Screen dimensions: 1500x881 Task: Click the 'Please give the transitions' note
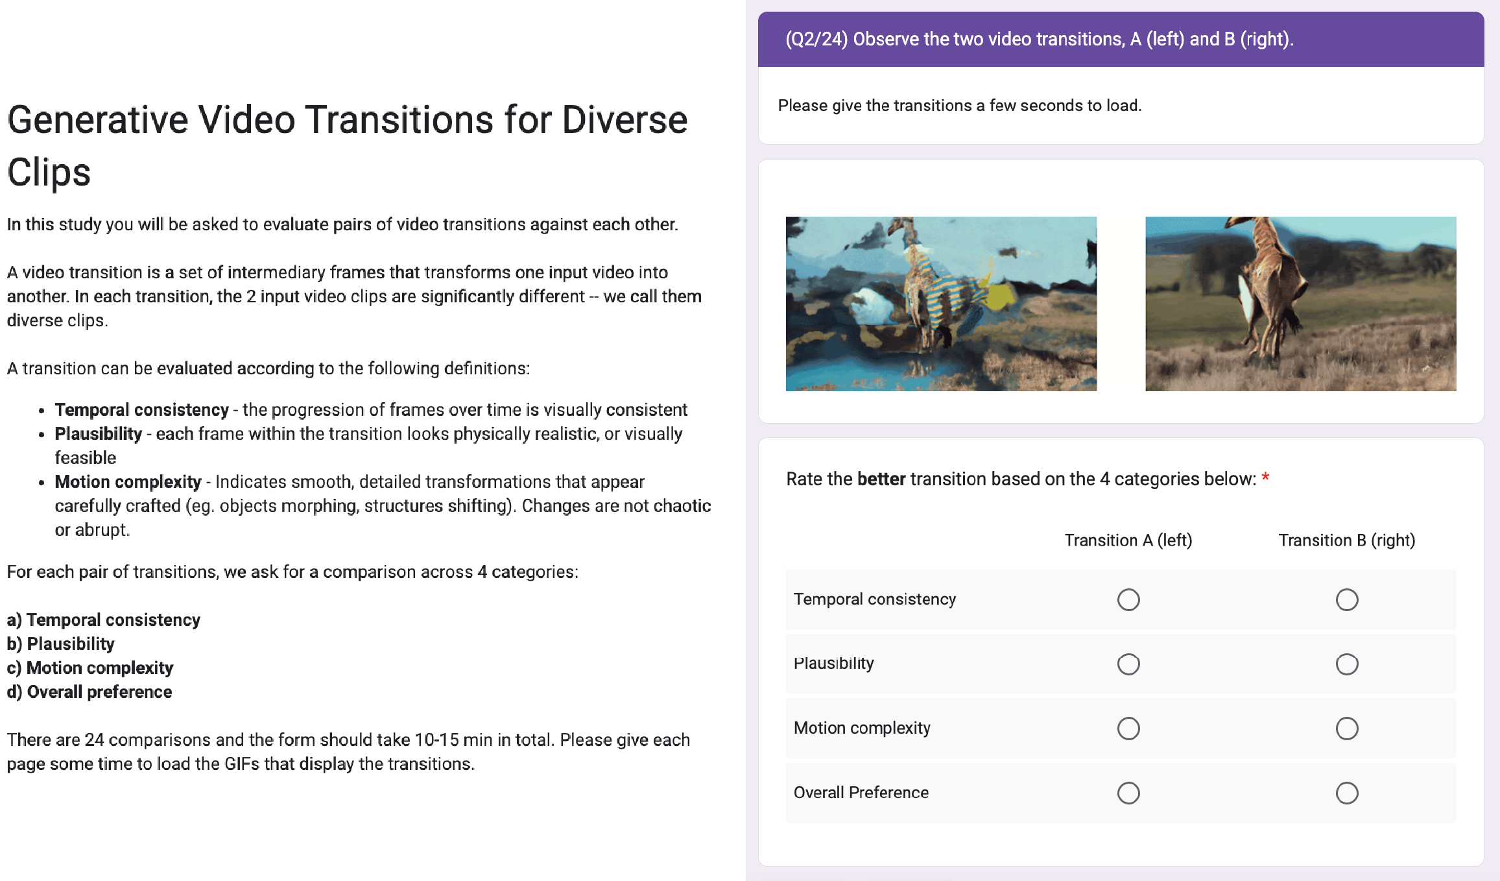click(959, 106)
